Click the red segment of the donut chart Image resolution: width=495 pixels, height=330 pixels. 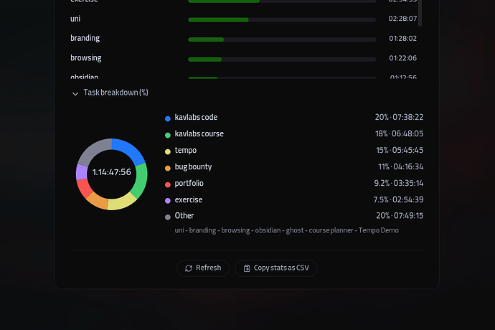84,188
